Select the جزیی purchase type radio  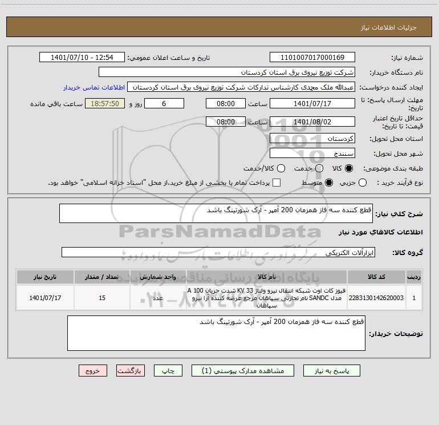tap(362, 183)
